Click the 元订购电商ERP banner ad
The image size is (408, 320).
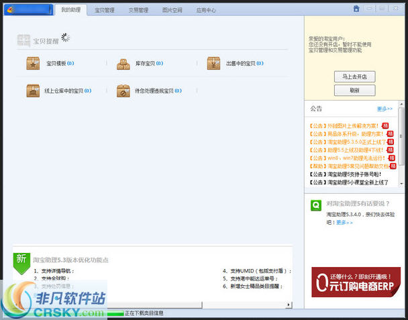[x=356, y=282]
